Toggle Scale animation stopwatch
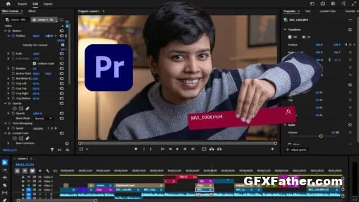359x202 pixels. tap(13, 54)
